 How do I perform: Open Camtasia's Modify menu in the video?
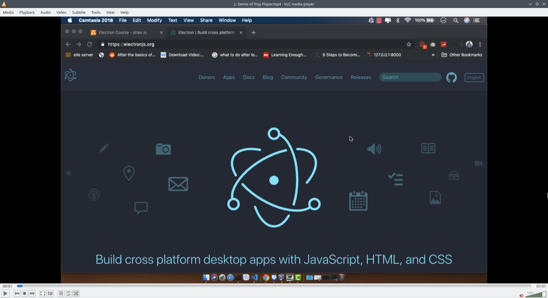[x=154, y=20]
